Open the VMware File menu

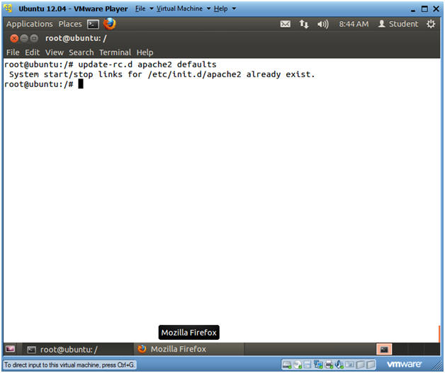pos(140,8)
